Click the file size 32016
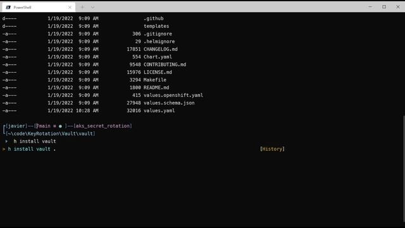 click(x=134, y=111)
